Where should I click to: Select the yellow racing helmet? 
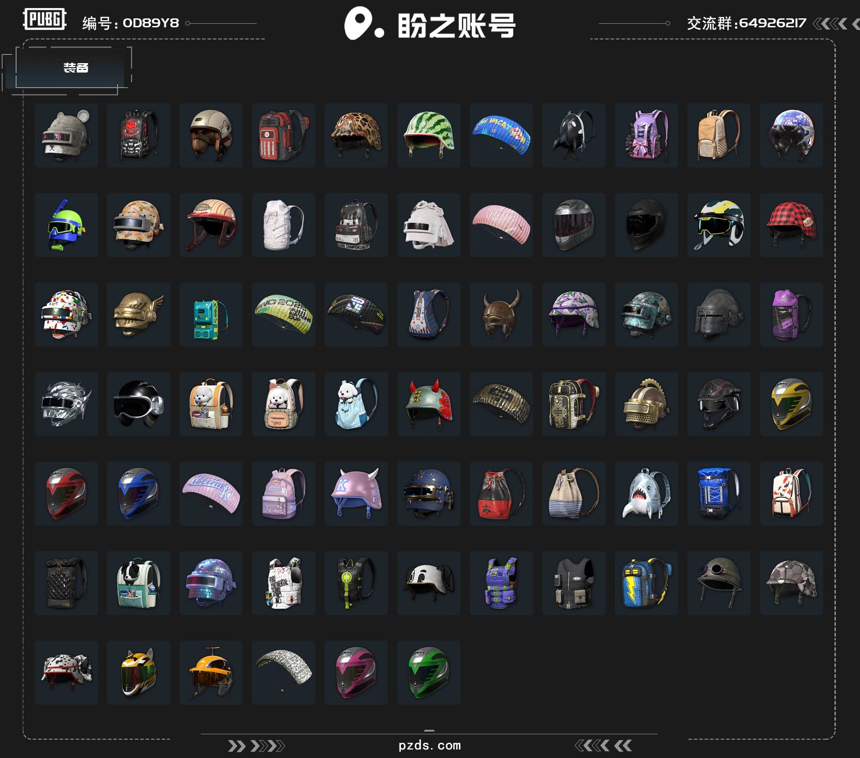point(791,404)
